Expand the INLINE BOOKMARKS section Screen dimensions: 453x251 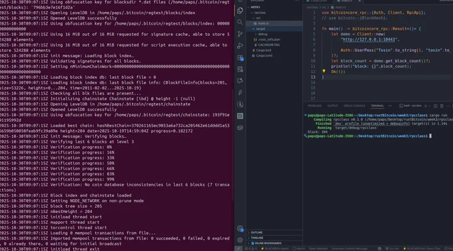(274, 244)
